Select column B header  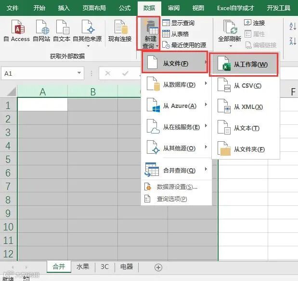(x=93, y=92)
